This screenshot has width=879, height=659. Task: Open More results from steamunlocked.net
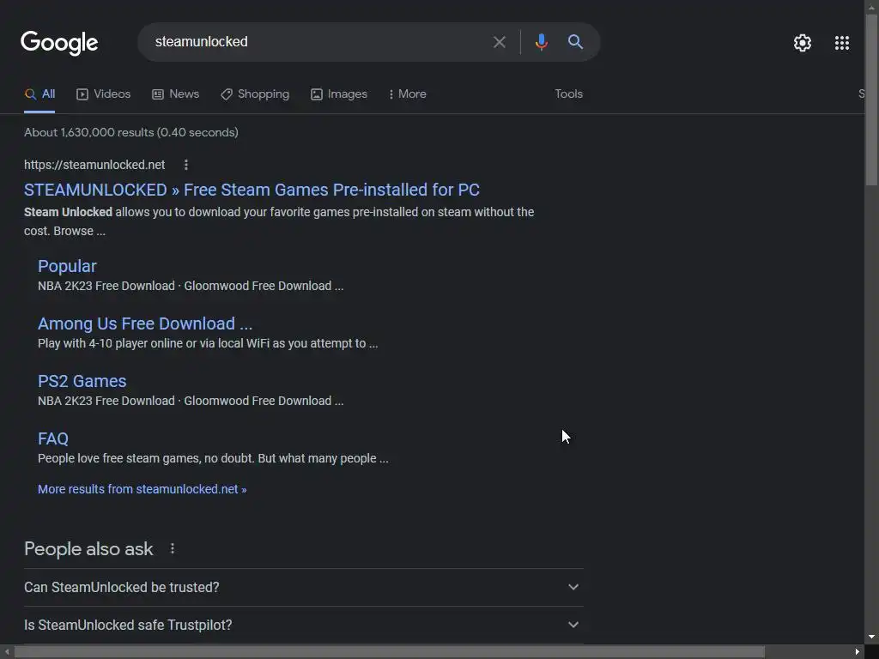142,489
